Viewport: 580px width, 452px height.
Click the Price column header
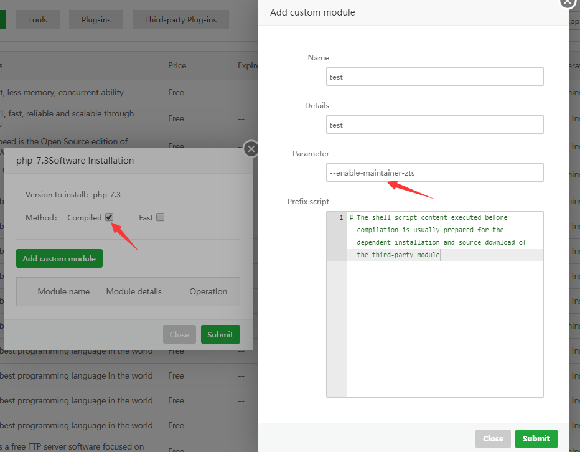click(177, 65)
